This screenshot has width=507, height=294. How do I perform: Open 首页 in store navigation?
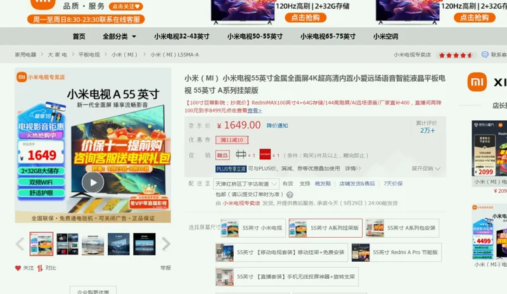(79, 37)
